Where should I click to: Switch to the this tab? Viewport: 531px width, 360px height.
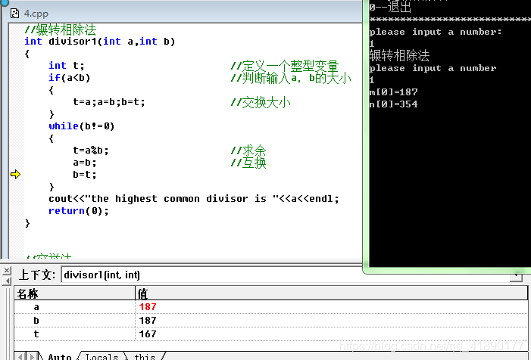pyautogui.click(x=145, y=356)
